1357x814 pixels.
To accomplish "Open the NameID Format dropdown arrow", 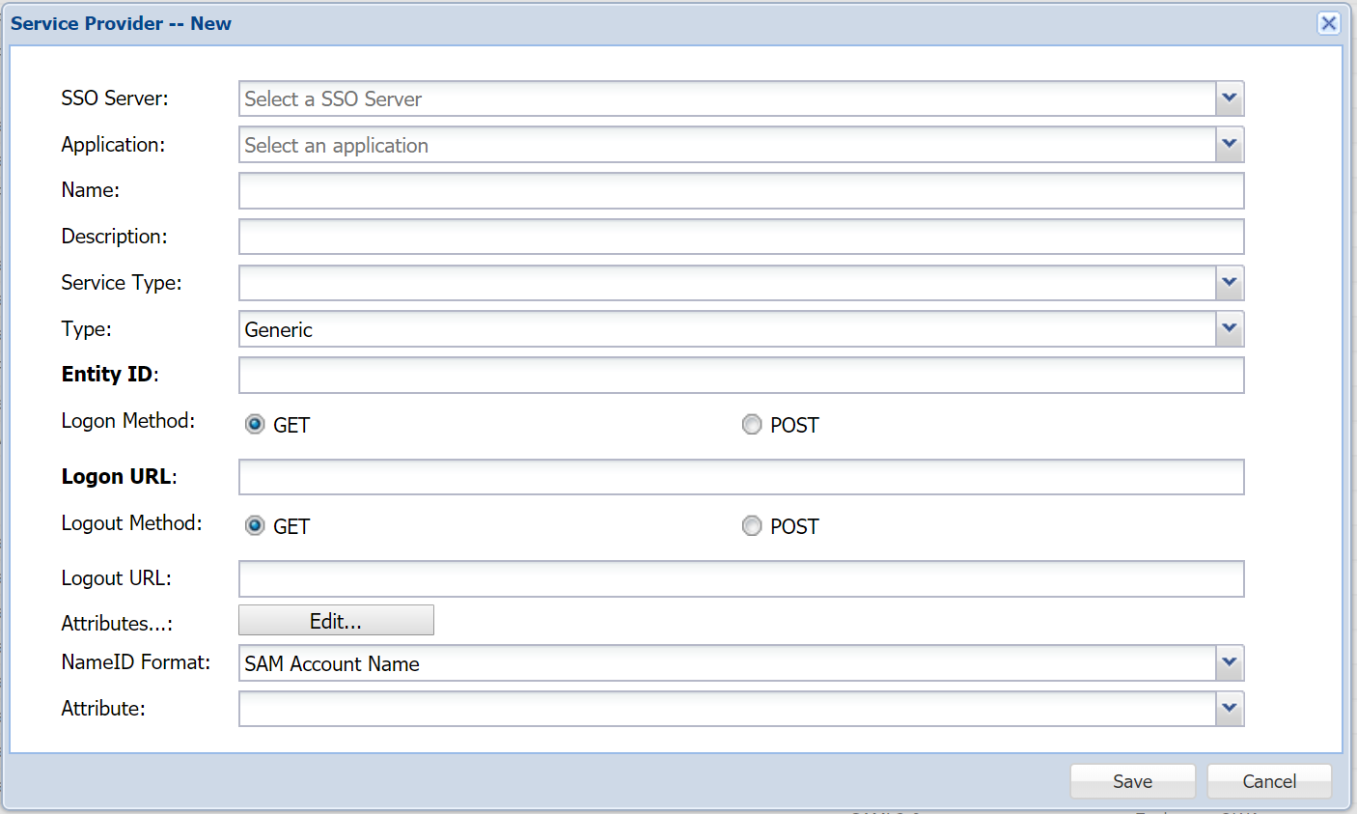I will coord(1229,663).
